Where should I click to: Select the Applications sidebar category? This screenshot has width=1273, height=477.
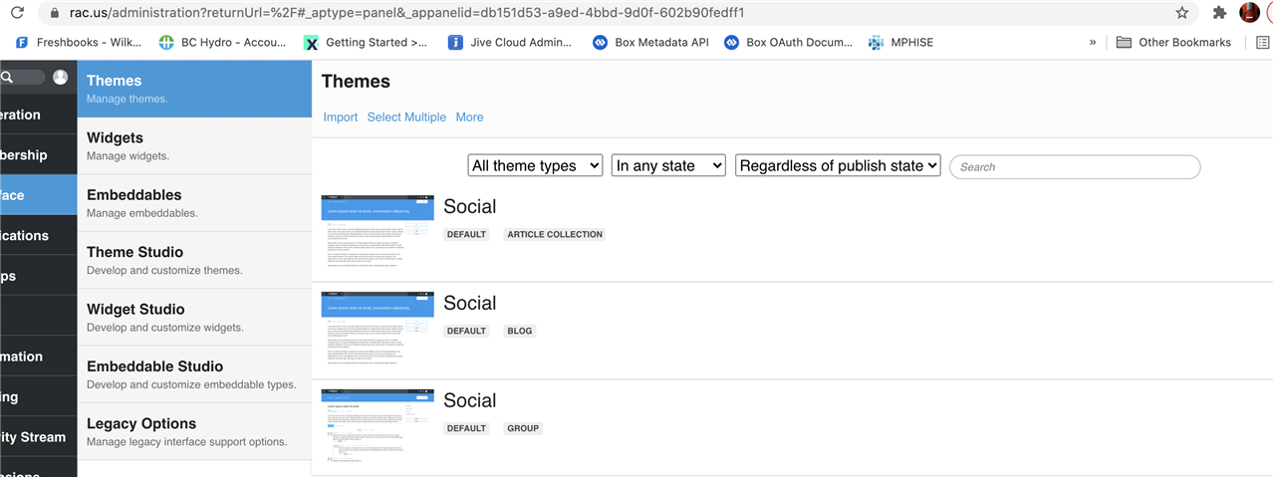click(x=38, y=235)
